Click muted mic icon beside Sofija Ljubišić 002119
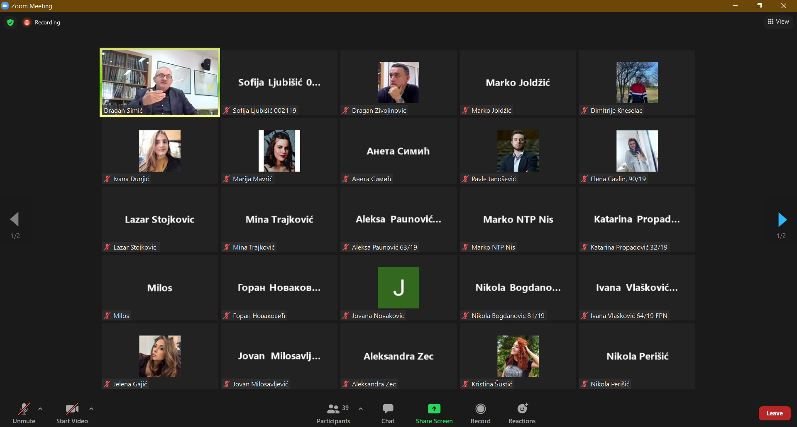 [227, 110]
